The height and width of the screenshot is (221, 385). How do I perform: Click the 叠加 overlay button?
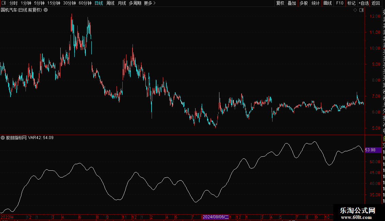click(x=292, y=3)
